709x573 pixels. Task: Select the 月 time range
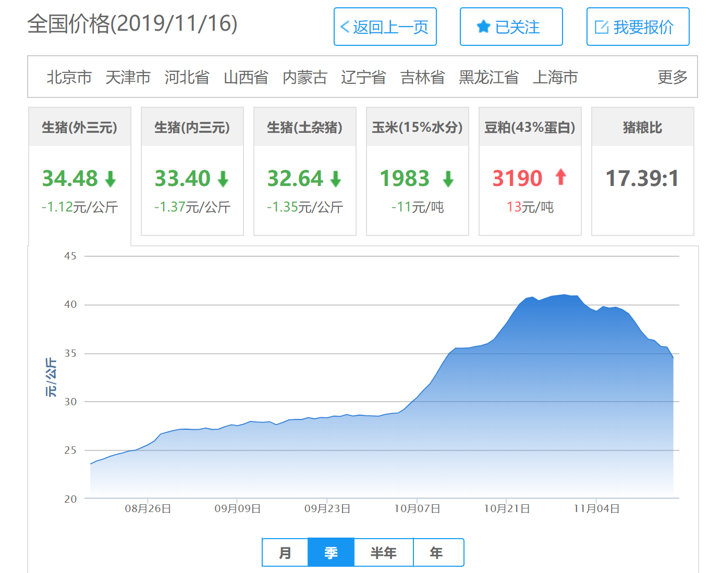click(285, 552)
